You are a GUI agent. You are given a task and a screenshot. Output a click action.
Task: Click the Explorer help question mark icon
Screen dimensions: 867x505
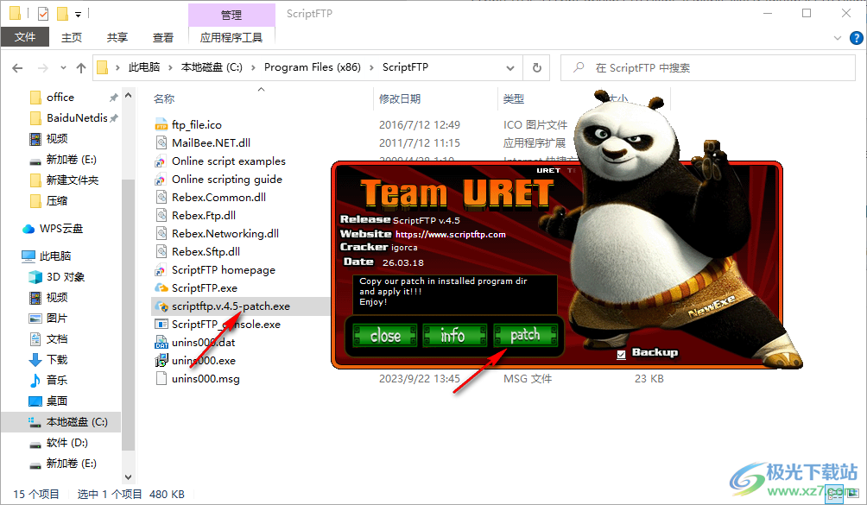856,38
